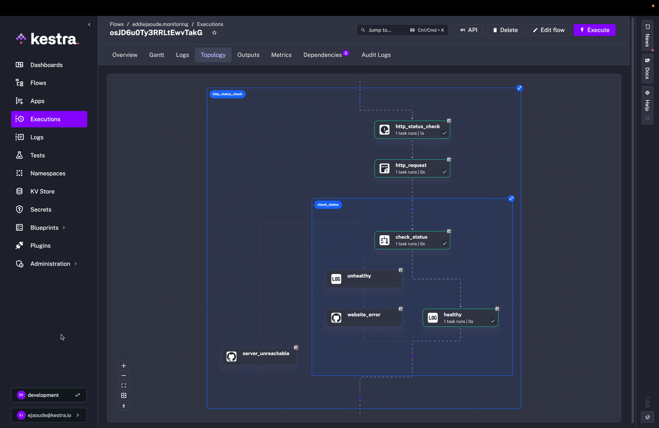Open the KV Store page

[42, 191]
